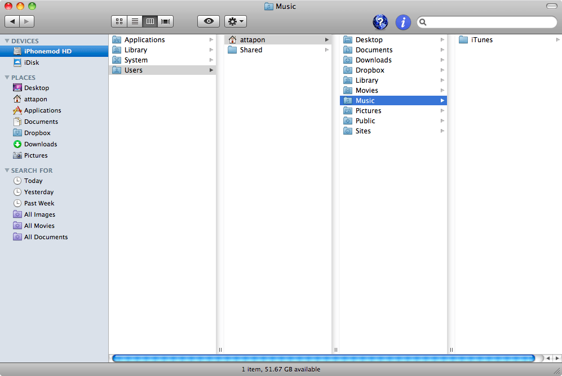562x376 pixels.
Task: Click the first column's resize handle
Action: pos(220,350)
